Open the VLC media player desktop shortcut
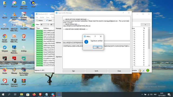The height and width of the screenshot is (97, 173). (14, 16)
